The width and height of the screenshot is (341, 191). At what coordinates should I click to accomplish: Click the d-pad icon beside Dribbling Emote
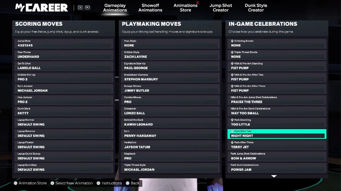(x=232, y=41)
